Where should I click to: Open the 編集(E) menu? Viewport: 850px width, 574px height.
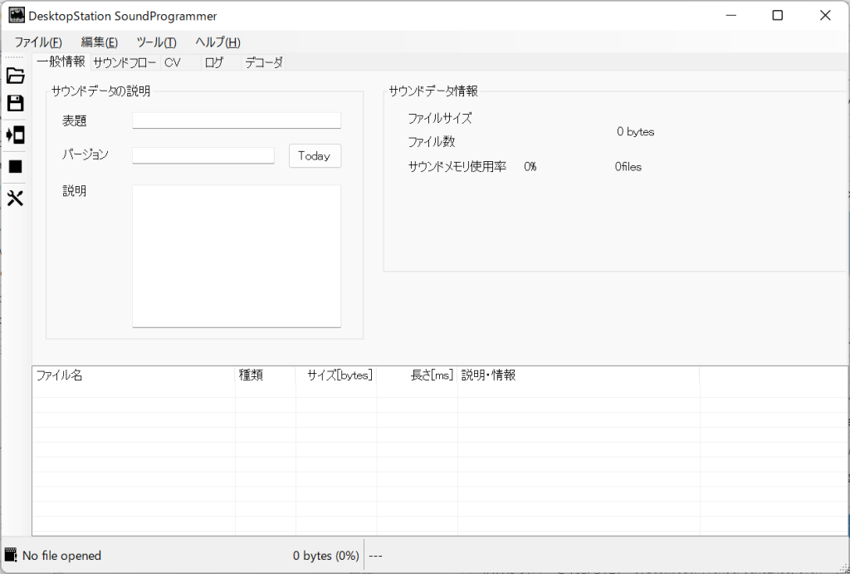point(99,42)
